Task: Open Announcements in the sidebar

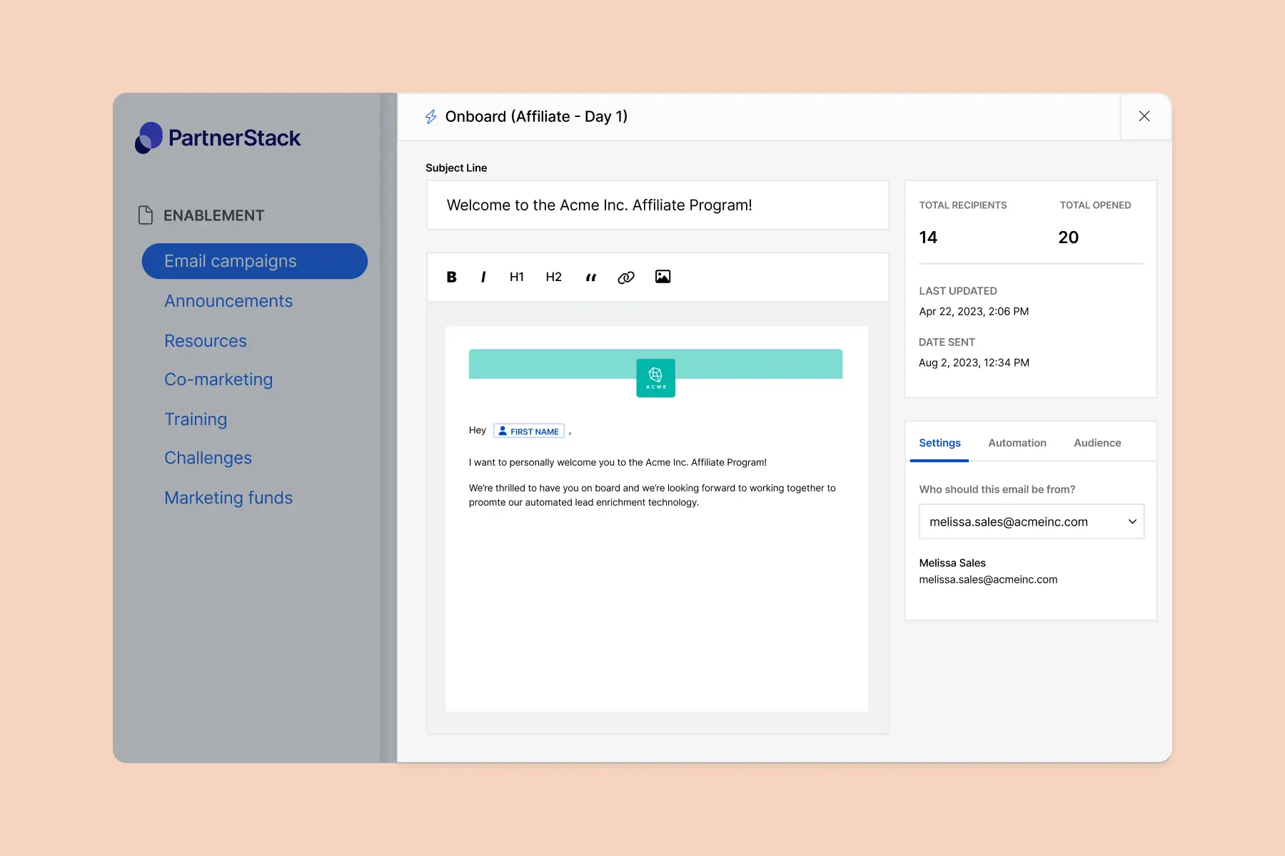Action: pyautogui.click(x=228, y=301)
